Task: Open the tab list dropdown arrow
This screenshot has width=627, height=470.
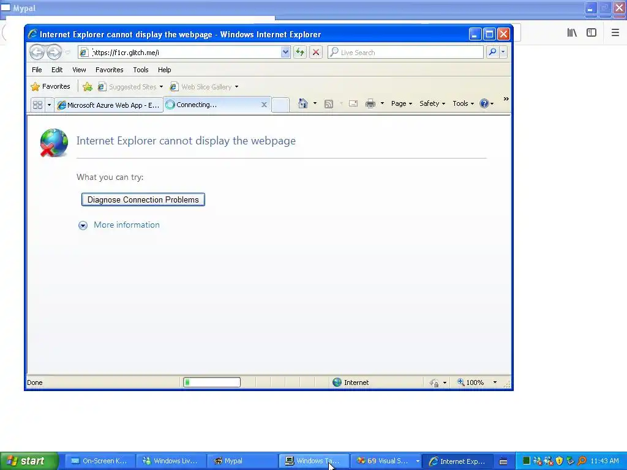Action: pos(49,105)
